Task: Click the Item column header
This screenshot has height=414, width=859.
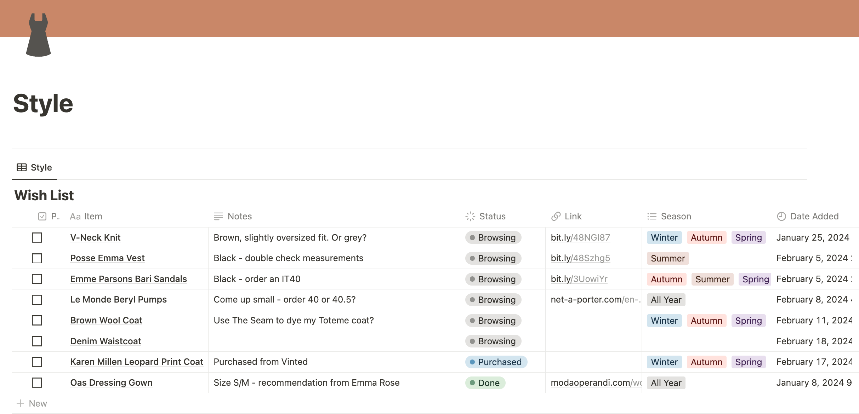Action: 93,216
